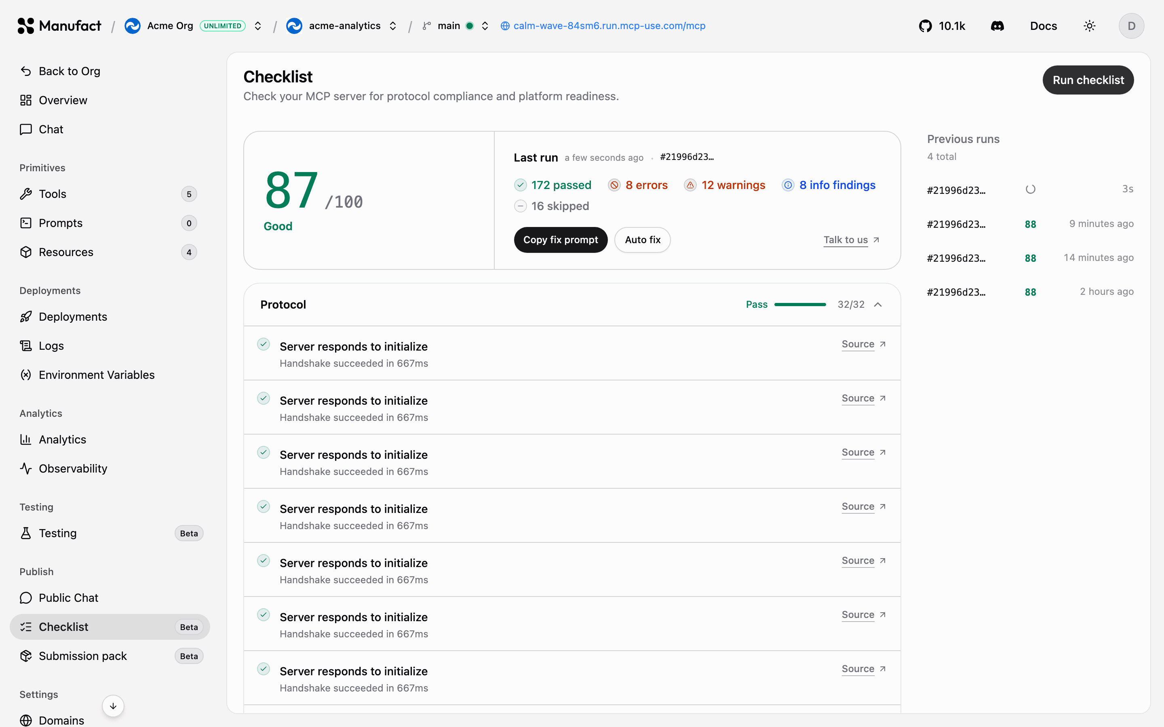Click the Resources count badge 4
This screenshot has width=1164, height=727.
[x=189, y=252]
